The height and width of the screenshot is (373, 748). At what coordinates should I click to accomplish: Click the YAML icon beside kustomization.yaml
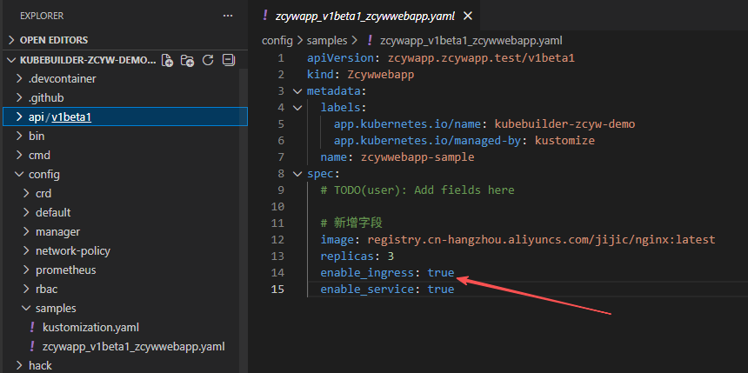point(32,327)
